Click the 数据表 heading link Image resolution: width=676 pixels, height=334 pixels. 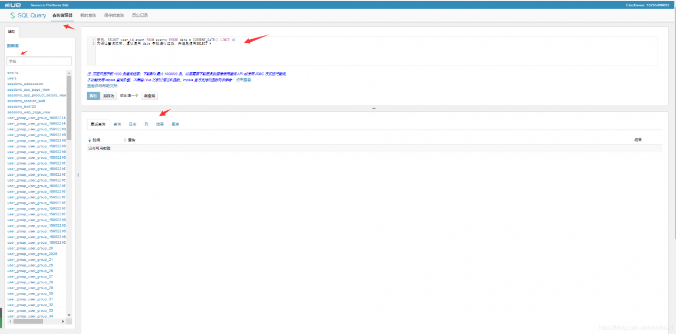click(13, 46)
